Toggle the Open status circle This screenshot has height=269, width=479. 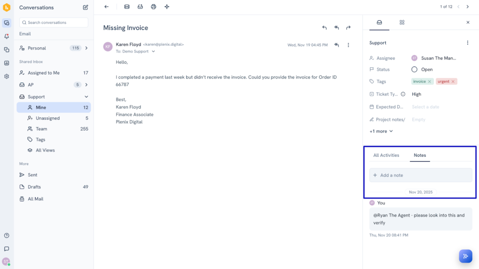[x=414, y=69]
